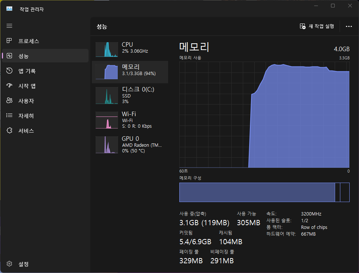The image size is (359, 273).
Task: Click the Services (서비스) puzzle icon
Action: (9, 130)
